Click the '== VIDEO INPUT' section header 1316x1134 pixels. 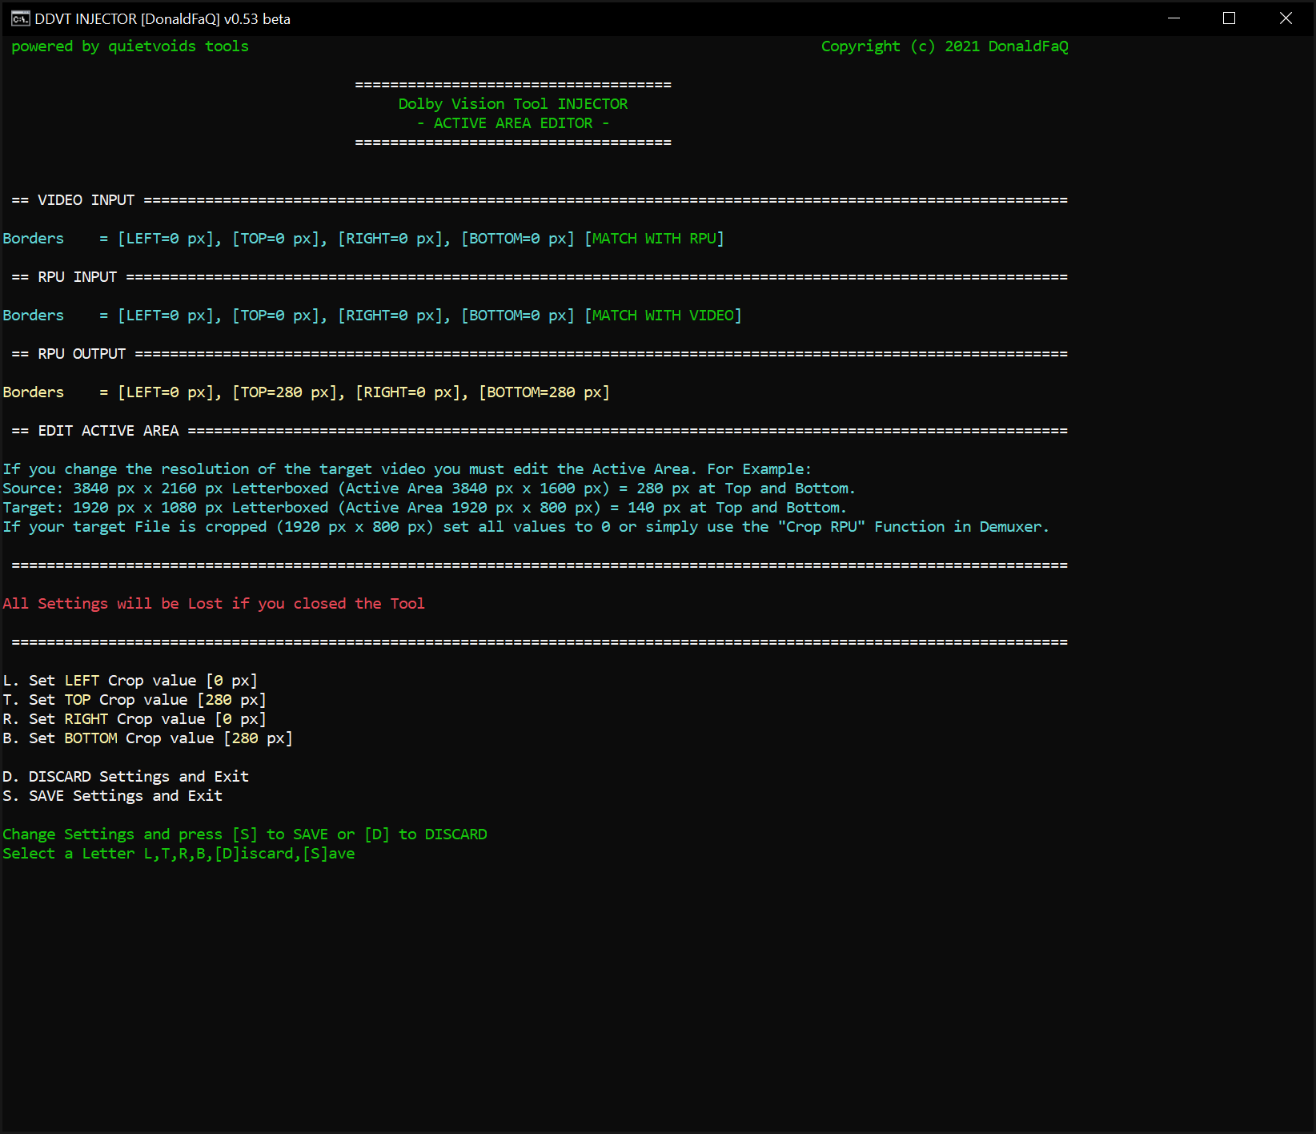(x=73, y=200)
